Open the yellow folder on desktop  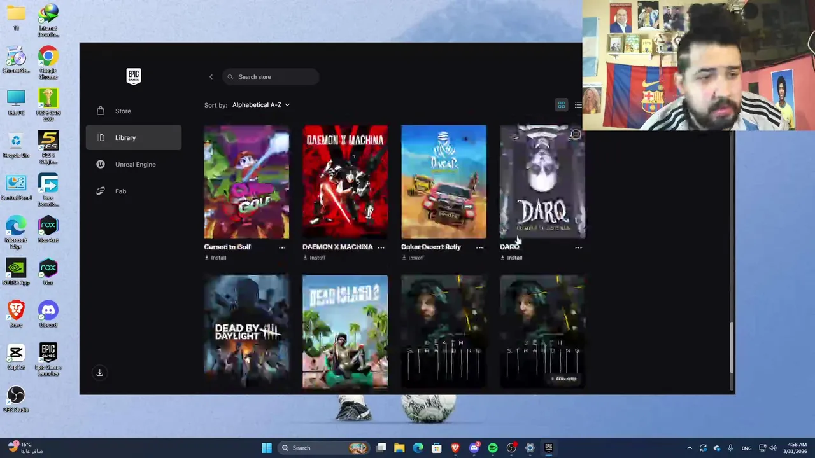coord(16,16)
